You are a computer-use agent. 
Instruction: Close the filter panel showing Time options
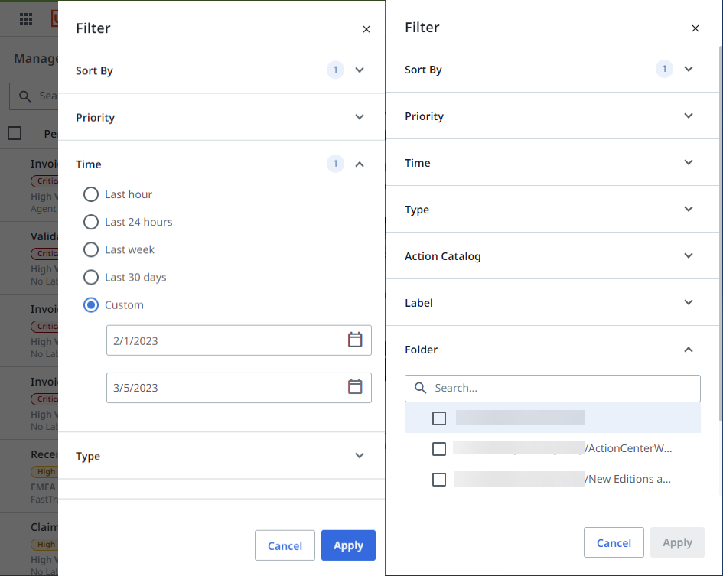pyautogui.click(x=366, y=29)
